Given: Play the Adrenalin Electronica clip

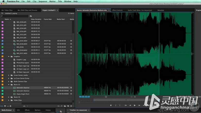Looking at the screenshot, I should 135,105.
